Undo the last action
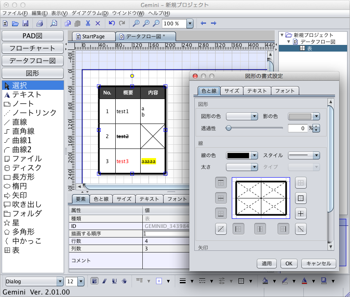Screen dimensions: 350x297 pos(112,23)
